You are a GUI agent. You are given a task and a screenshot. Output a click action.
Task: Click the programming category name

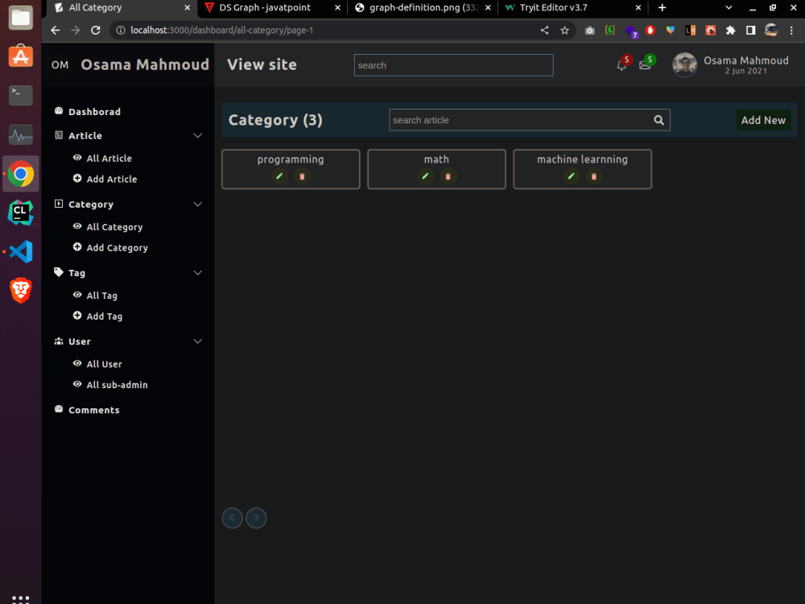291,159
